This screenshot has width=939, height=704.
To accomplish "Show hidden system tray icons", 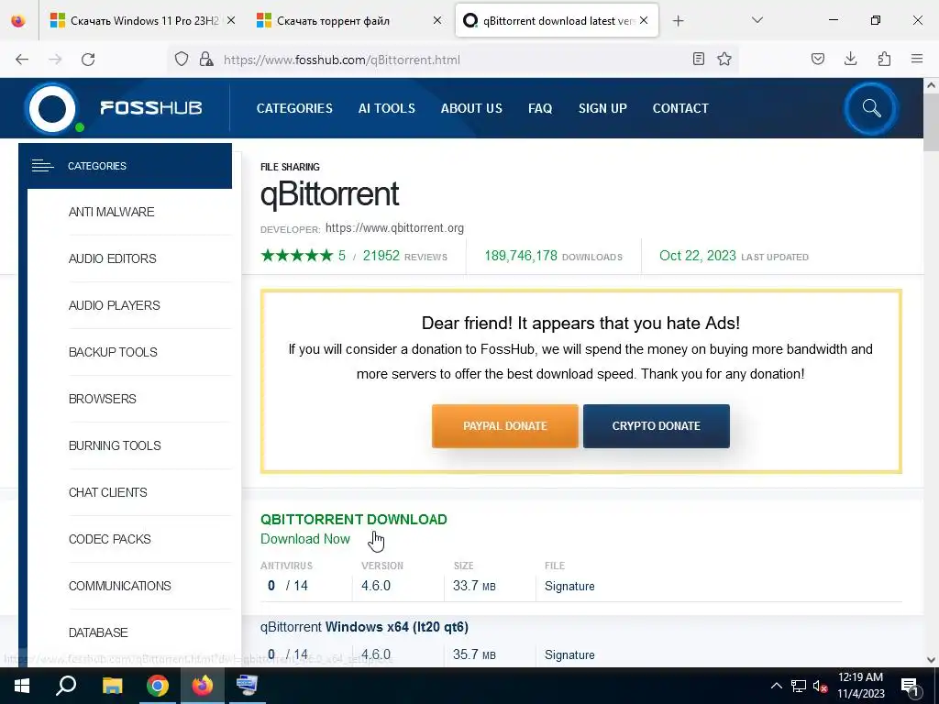I will coord(776,686).
